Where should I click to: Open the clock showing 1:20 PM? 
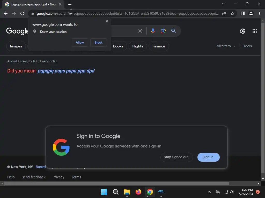[246, 192]
